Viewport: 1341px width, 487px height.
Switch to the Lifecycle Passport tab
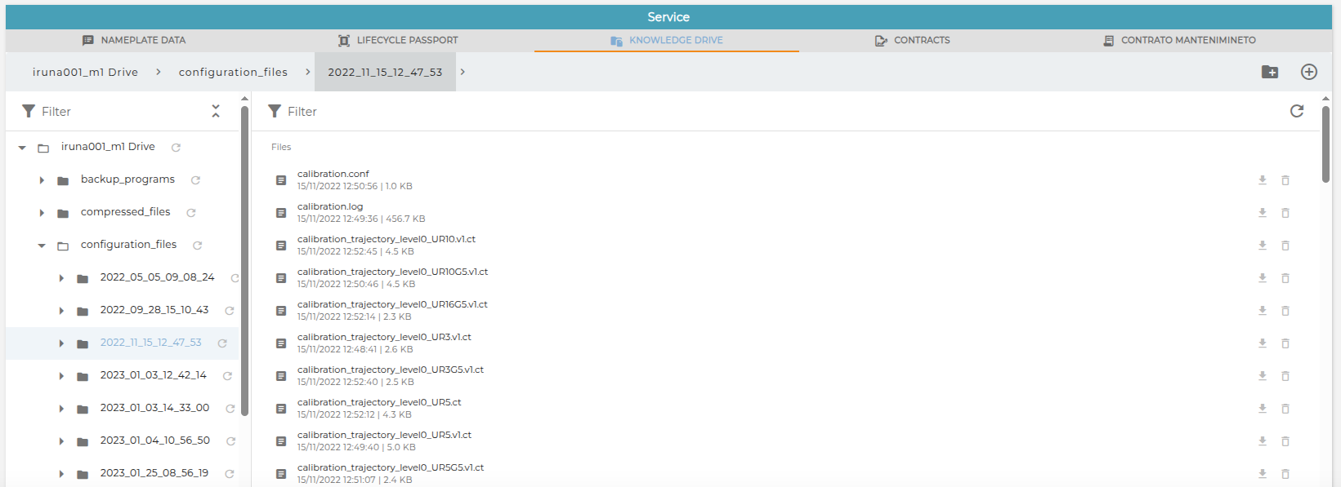pos(398,40)
